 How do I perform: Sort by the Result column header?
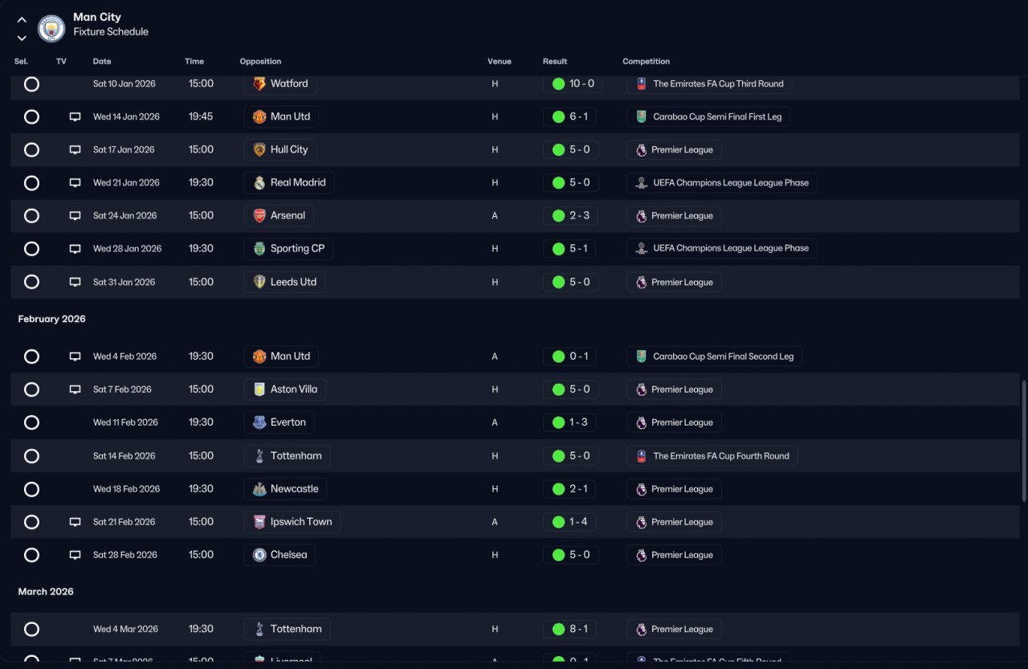coord(555,62)
